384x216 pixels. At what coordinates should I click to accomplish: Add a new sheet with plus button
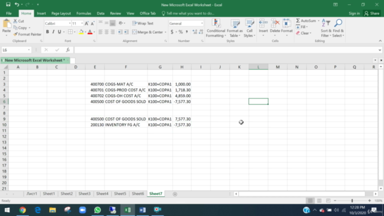(x=175, y=194)
